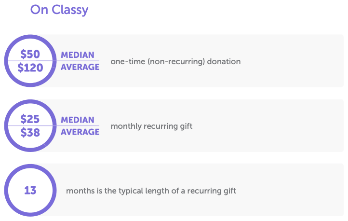The height and width of the screenshot is (221, 348).
Task: Click the $25 median recurring gift value
Action: point(30,119)
